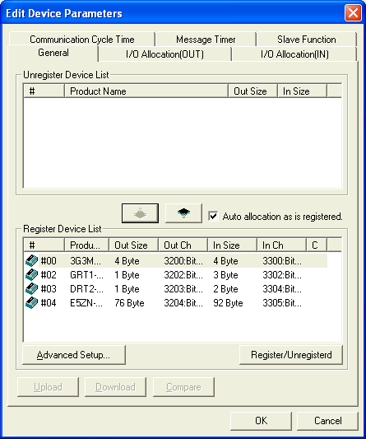Confirm with the OK button

261,421
